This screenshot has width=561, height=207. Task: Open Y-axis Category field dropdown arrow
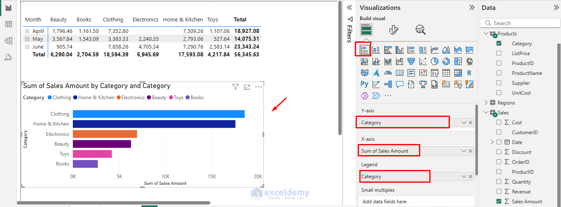(464, 123)
